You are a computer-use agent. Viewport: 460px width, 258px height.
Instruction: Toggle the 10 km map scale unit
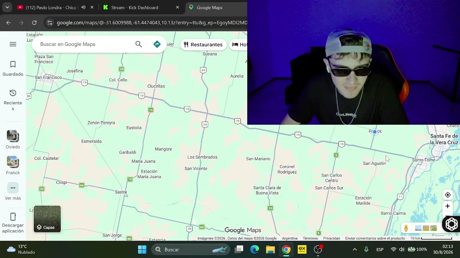click(x=431, y=238)
